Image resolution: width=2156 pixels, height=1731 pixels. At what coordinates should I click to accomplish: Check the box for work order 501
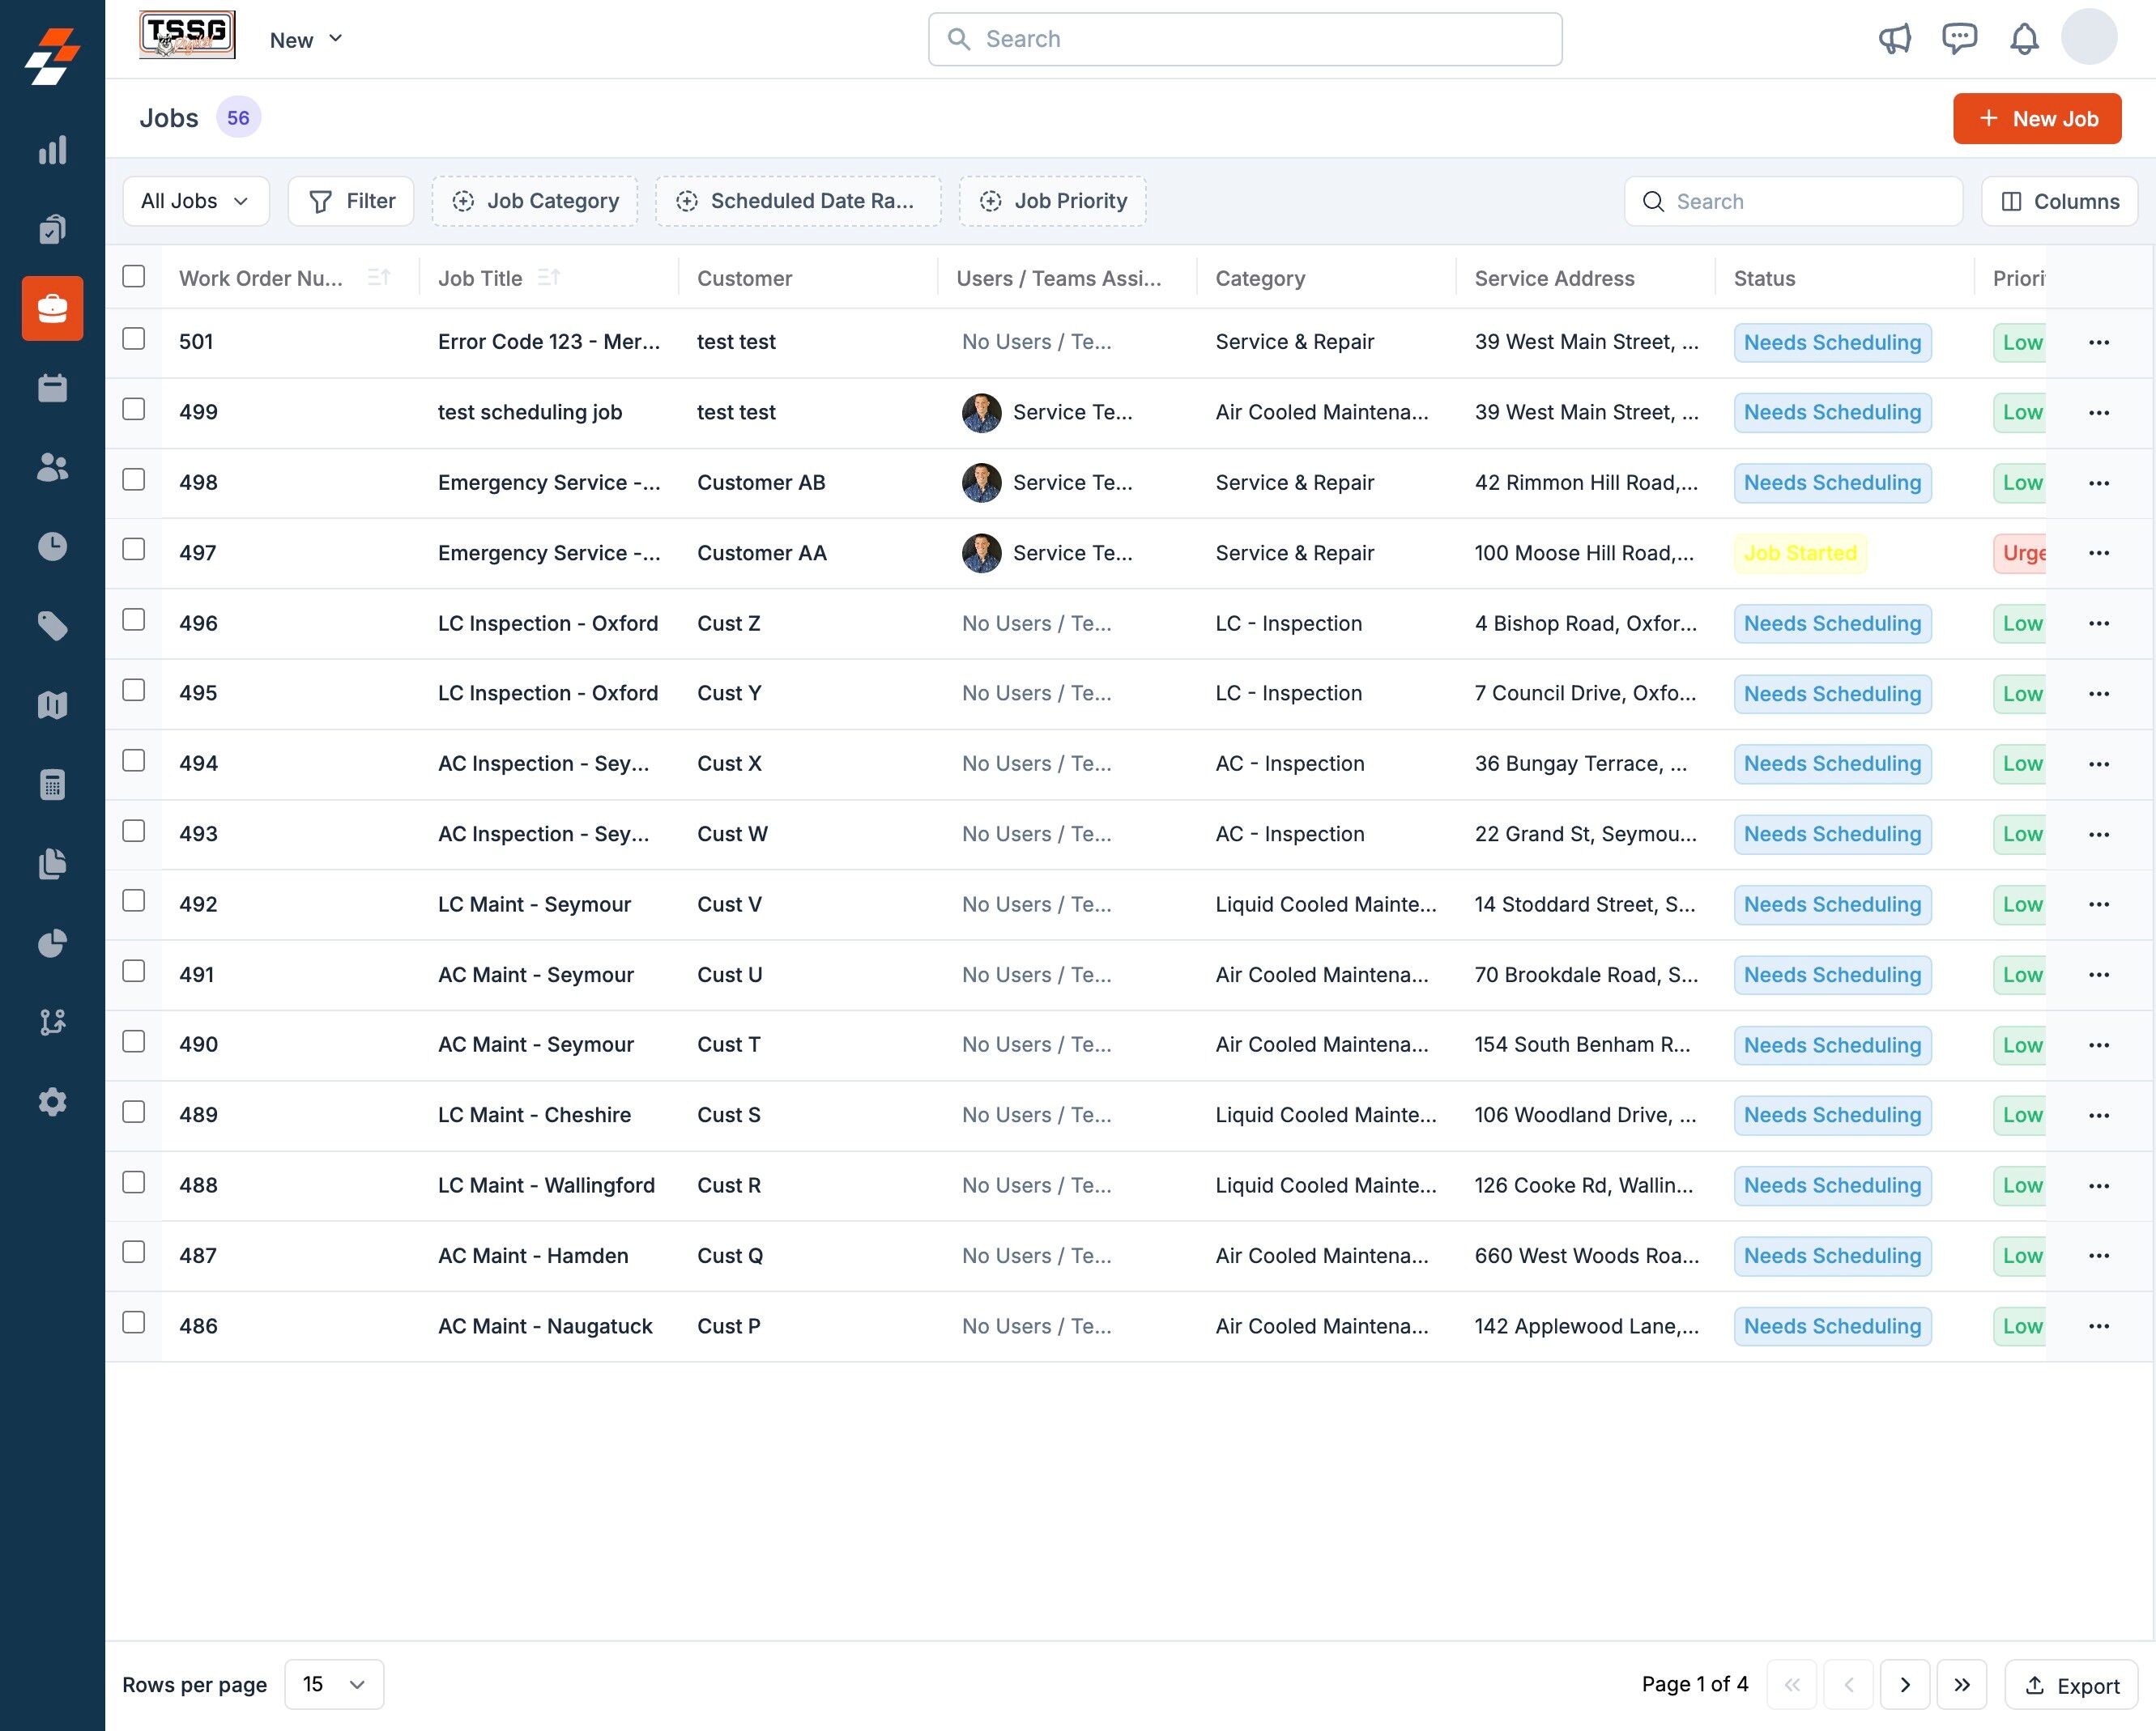coord(134,338)
